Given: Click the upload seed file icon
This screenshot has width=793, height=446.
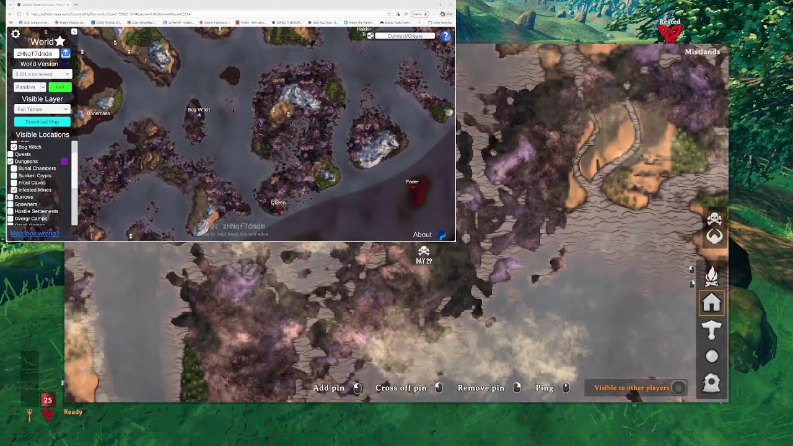Looking at the screenshot, I should coord(65,53).
